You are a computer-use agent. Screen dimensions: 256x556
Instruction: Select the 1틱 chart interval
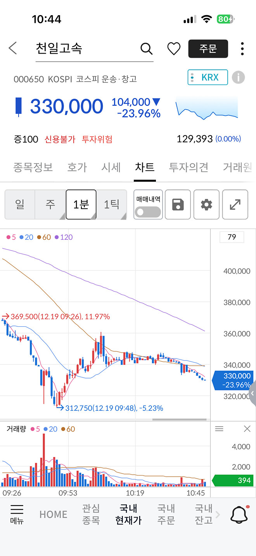pyautogui.click(x=111, y=204)
